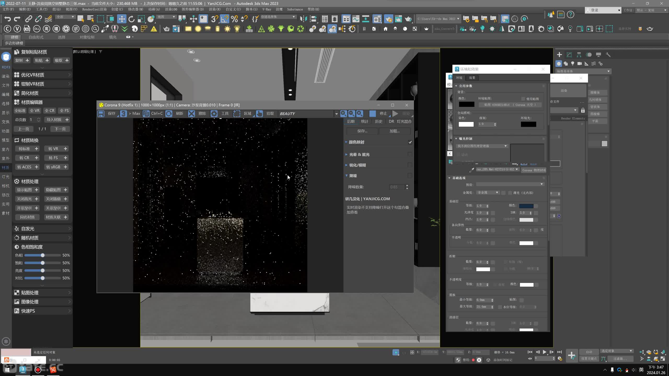Expand the 优化VR材质 panel
The width and height of the screenshot is (669, 376).
(x=42, y=75)
